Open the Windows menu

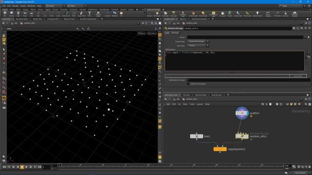tap(31, 6)
